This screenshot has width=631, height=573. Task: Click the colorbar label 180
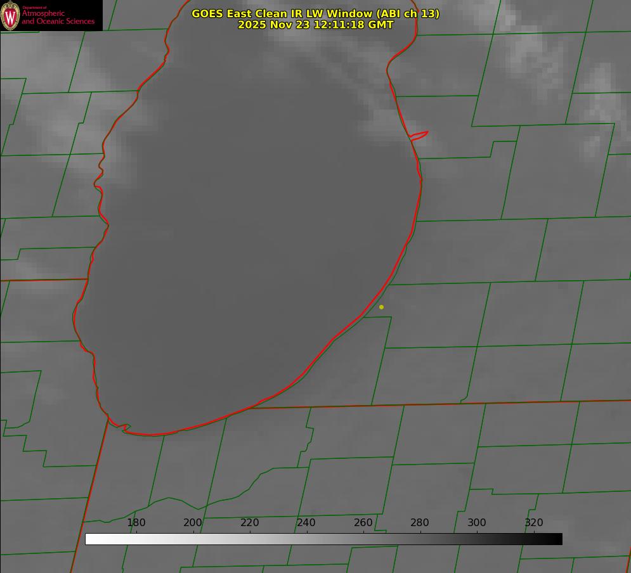pos(136,522)
